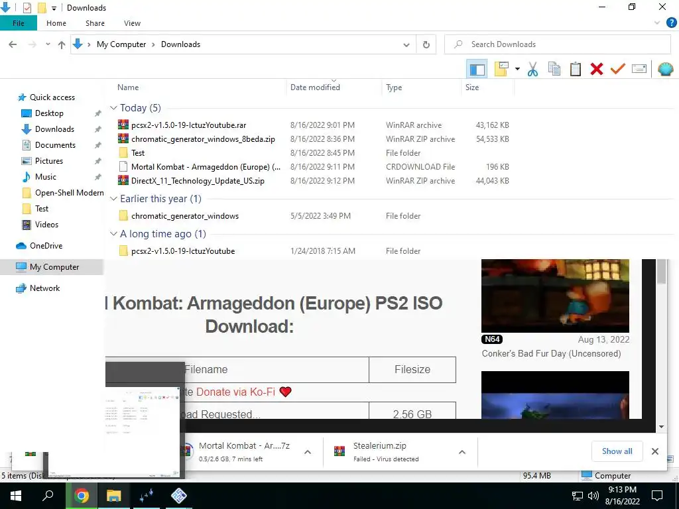
Task: Click the orange checkmark Properties icon
Action: coord(617,69)
